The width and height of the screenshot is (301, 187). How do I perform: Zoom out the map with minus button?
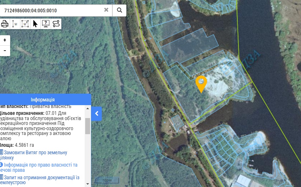(5, 51)
